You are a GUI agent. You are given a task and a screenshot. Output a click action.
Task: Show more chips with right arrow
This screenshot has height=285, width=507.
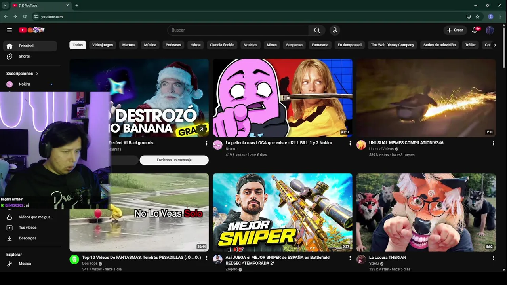click(x=494, y=45)
